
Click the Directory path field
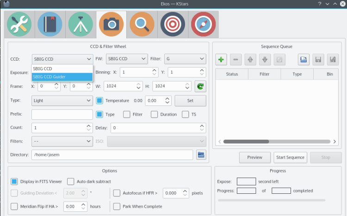click(x=112, y=154)
